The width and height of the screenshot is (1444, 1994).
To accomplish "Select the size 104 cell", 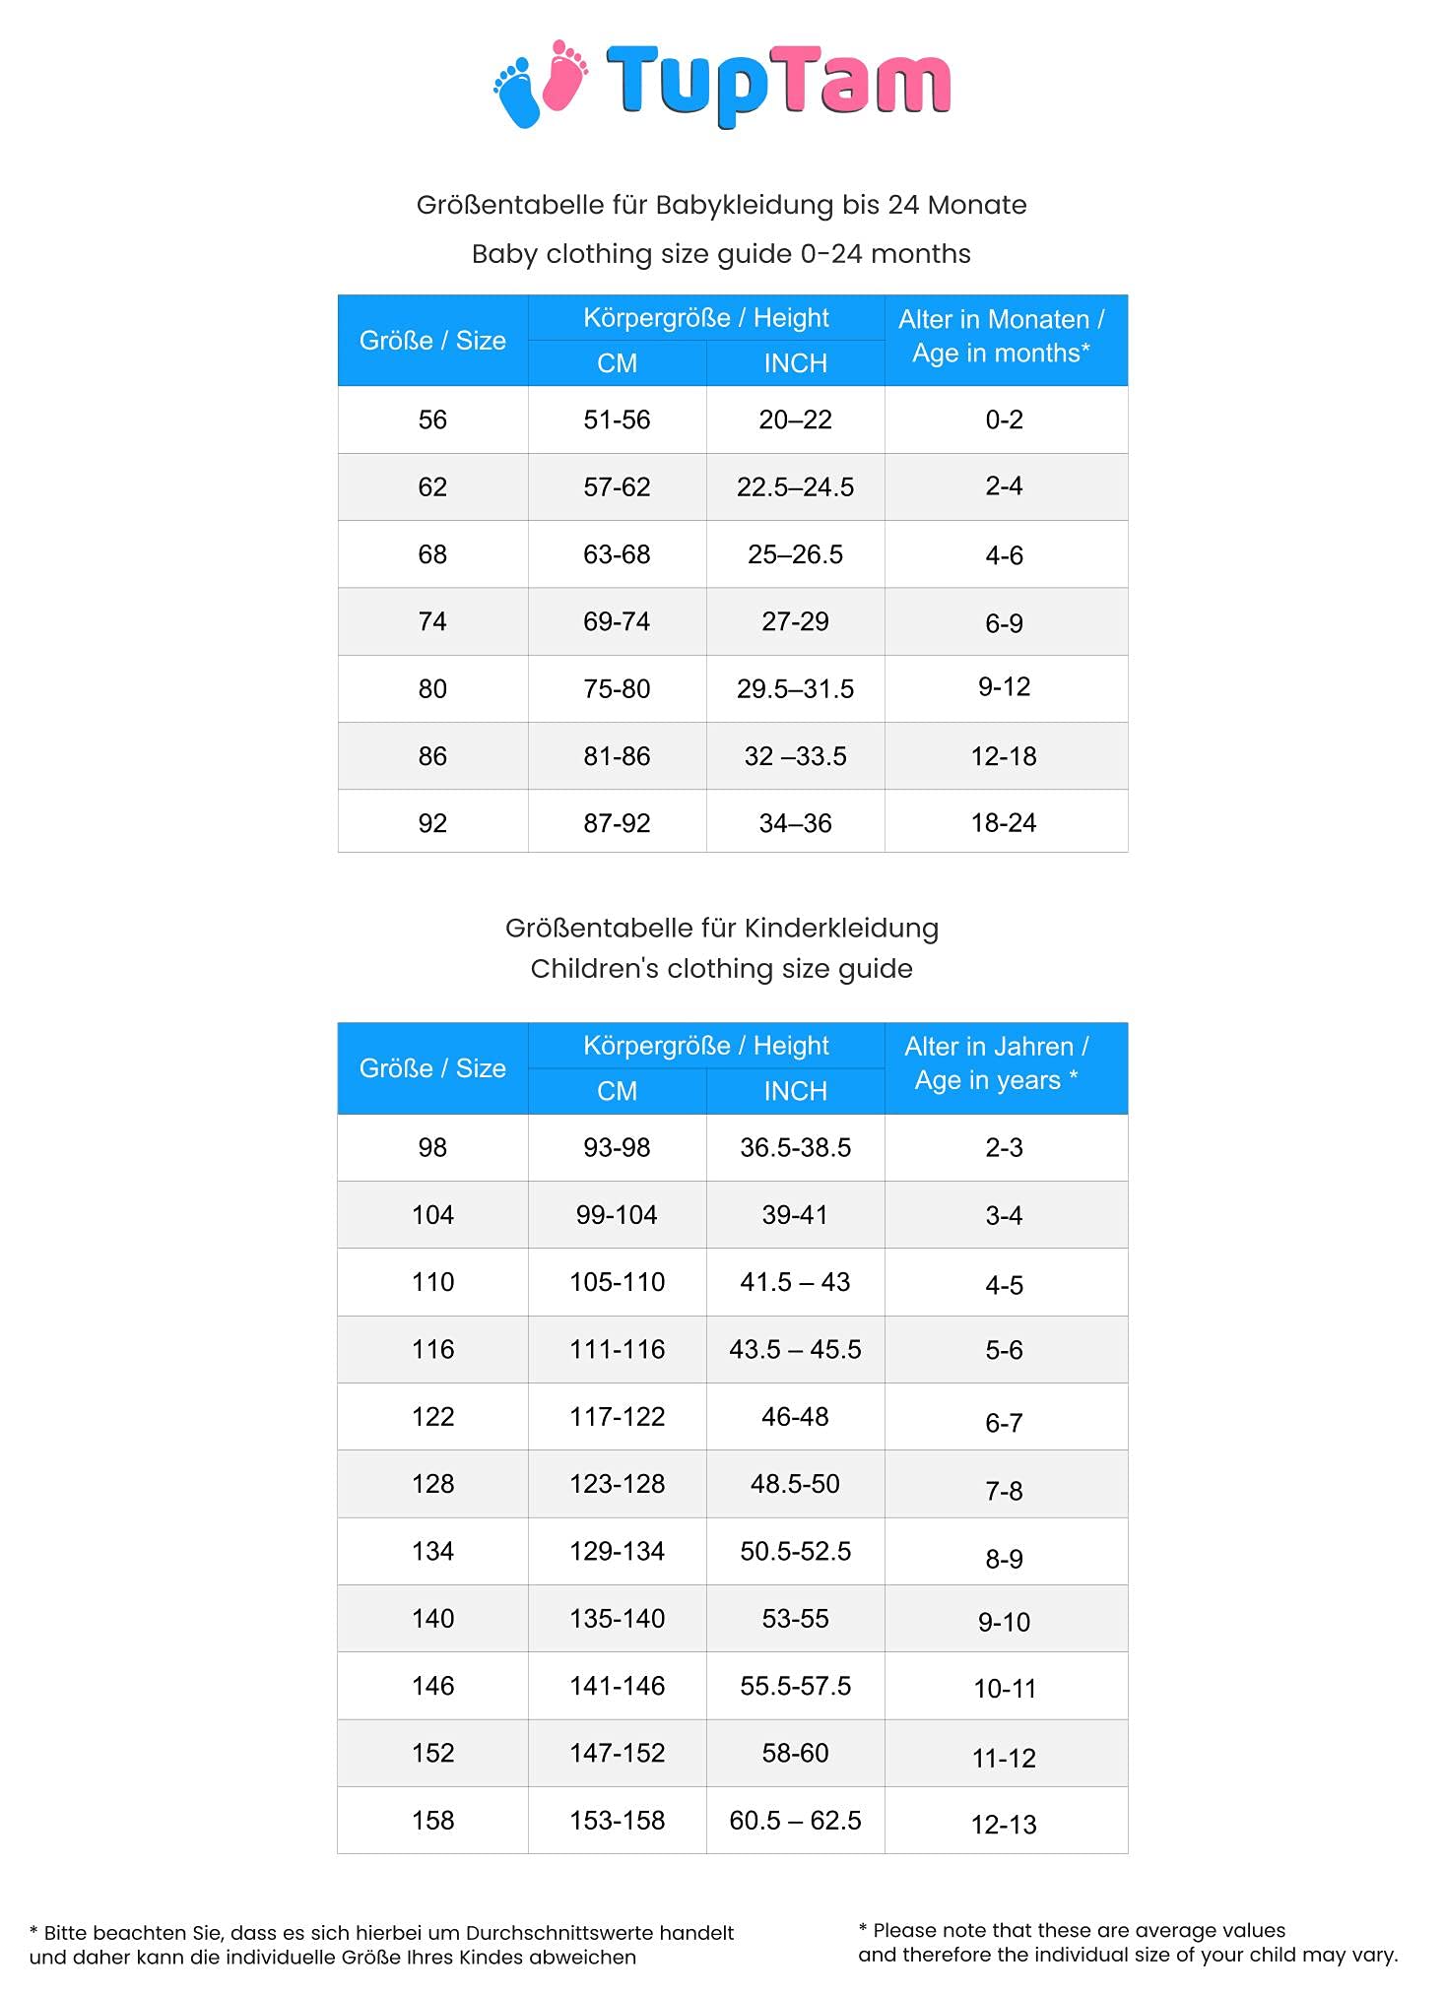I will 432,1215.
